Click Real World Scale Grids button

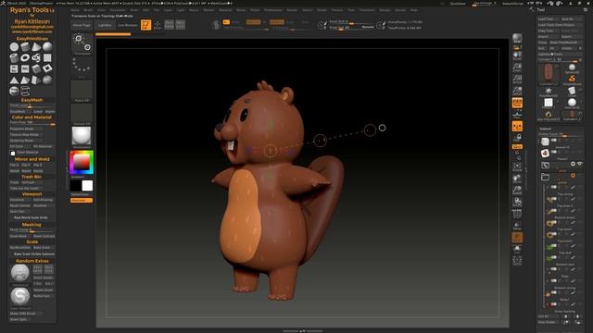[31, 218]
